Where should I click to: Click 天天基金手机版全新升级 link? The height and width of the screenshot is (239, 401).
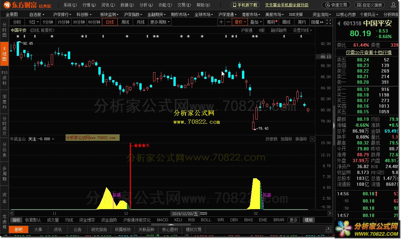287,5
